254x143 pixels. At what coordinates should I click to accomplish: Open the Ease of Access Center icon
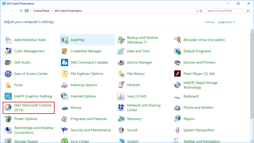click(x=8, y=74)
